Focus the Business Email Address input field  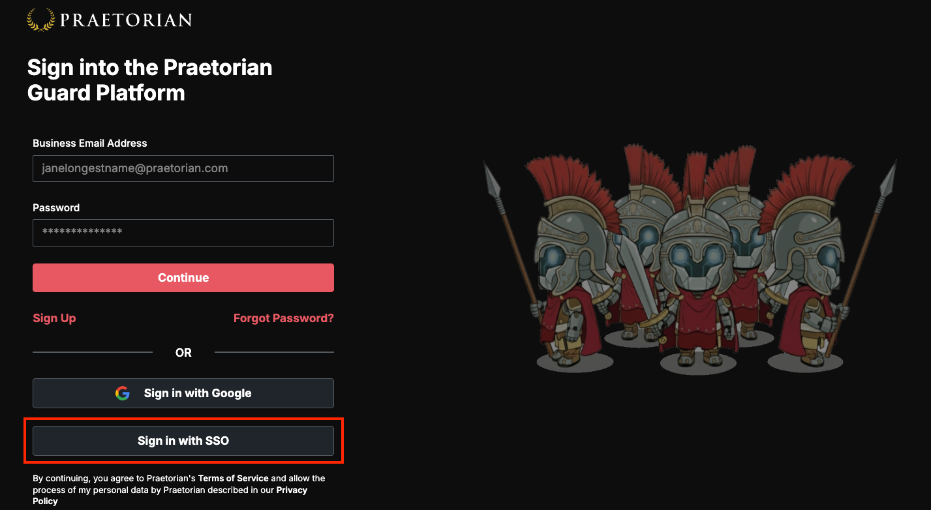click(x=183, y=168)
